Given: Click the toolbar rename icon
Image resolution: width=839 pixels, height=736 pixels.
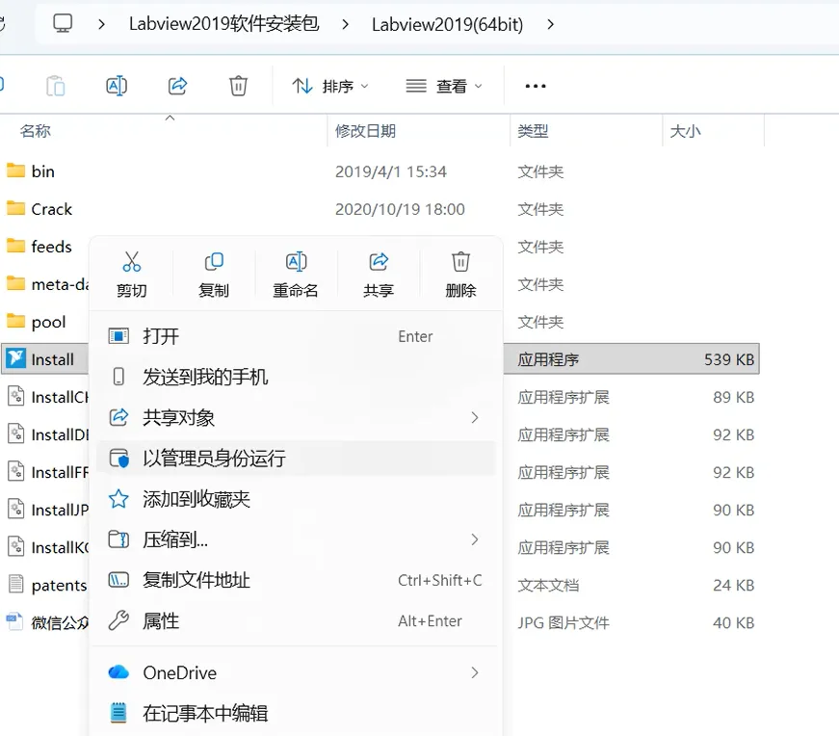Looking at the screenshot, I should pos(117,86).
